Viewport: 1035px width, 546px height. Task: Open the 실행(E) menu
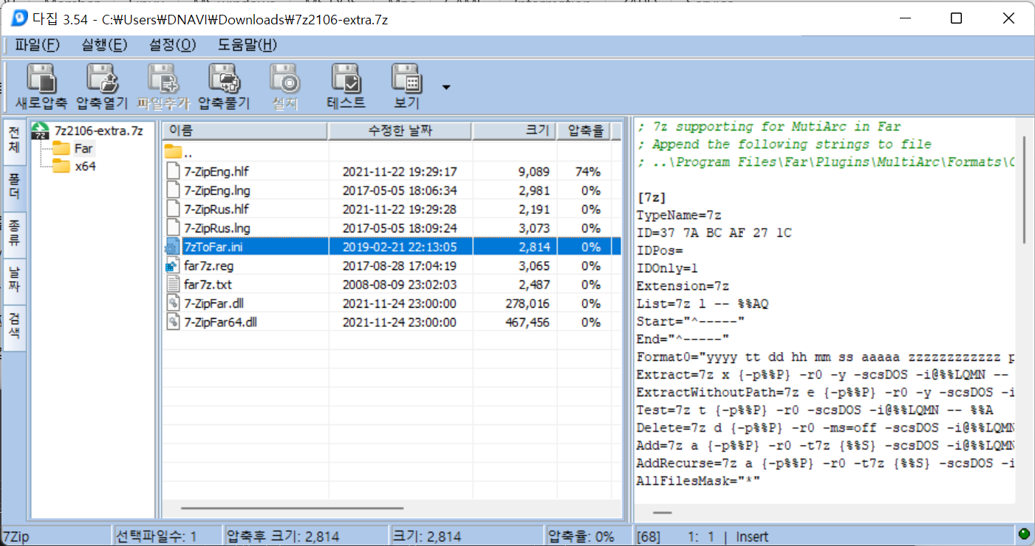pyautogui.click(x=104, y=45)
